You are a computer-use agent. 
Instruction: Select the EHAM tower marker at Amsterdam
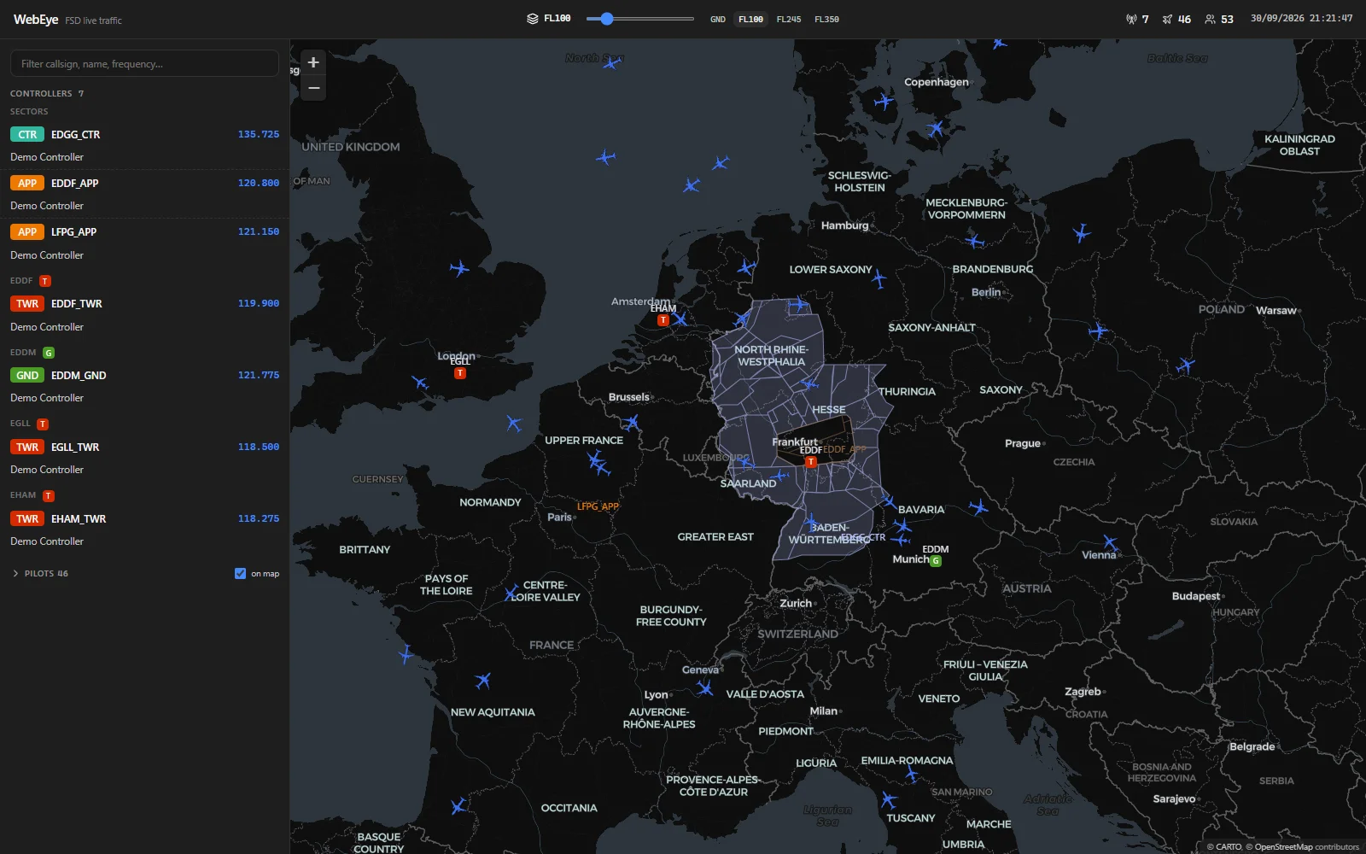pyautogui.click(x=663, y=320)
